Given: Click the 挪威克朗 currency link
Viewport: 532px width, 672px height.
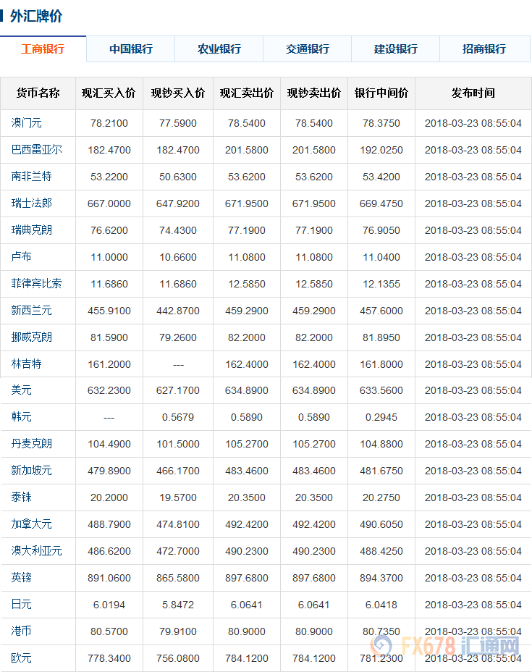Looking at the screenshot, I should coord(31,337).
